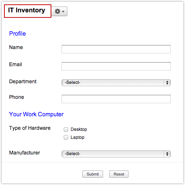Submit the IT Inventory form
Viewport: 185px width, 185px height.
92,174
